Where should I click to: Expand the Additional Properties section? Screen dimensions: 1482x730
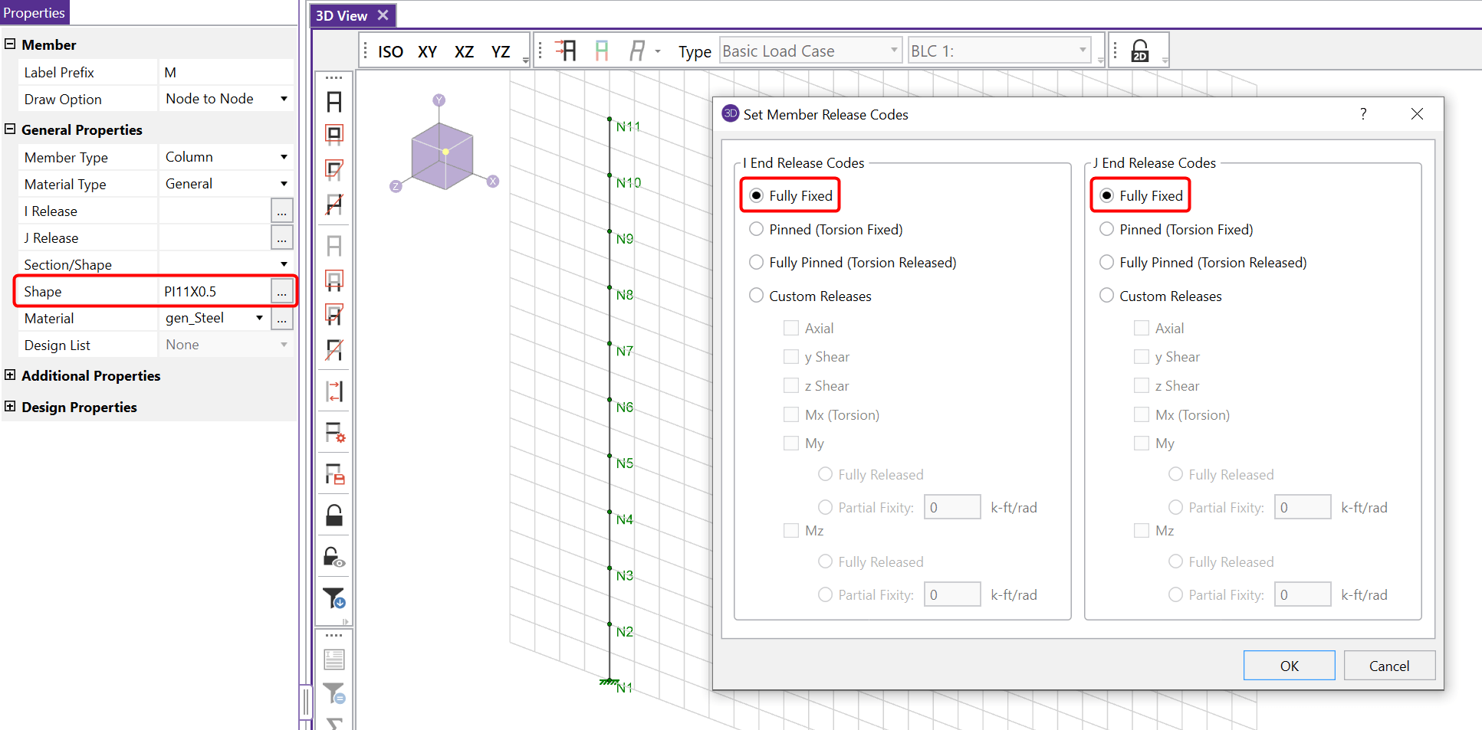pyautogui.click(x=10, y=375)
